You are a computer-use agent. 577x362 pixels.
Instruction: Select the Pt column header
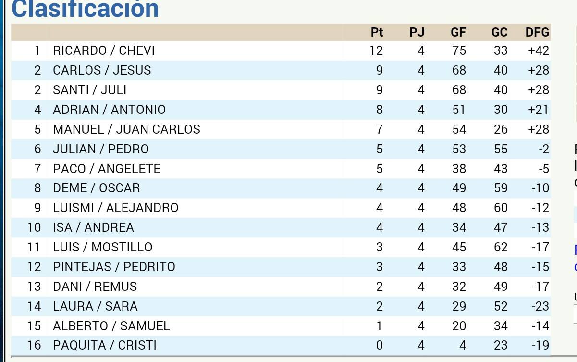coord(377,32)
